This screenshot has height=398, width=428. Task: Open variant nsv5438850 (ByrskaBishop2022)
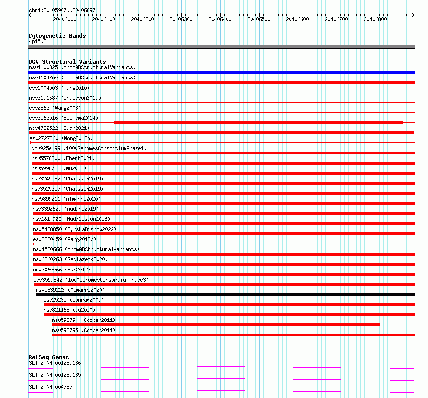tap(75, 229)
